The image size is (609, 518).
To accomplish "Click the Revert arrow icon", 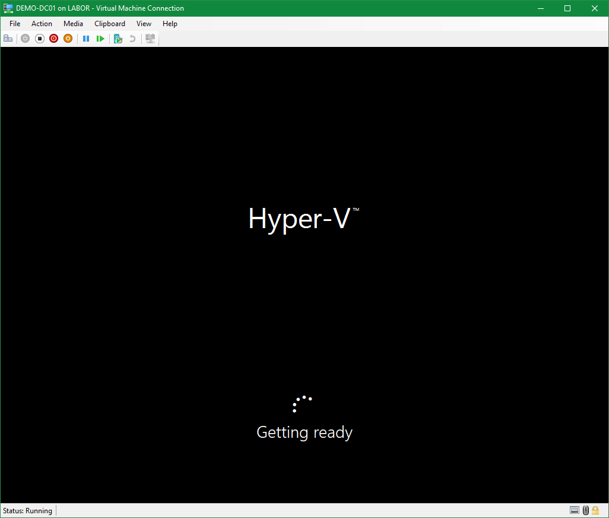I will coord(132,39).
